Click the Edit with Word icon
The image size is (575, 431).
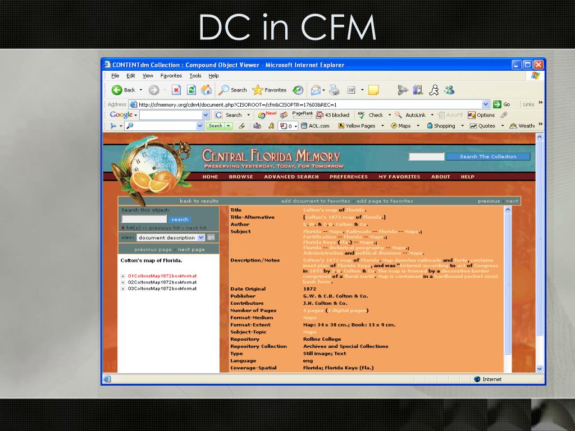pos(352,90)
